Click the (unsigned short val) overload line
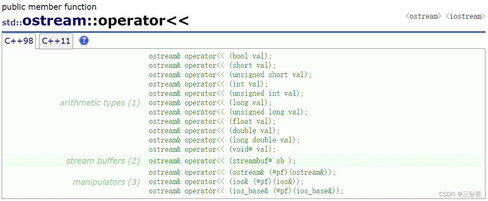Screen dimensions: 488x201 (x=230, y=75)
